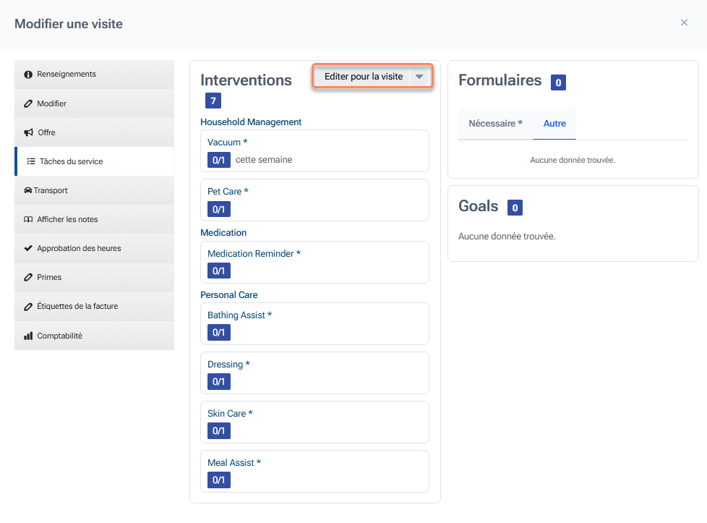Screen dimensions: 707x523
Task: Click the pencil icon beside Modifier
Action: 29,103
